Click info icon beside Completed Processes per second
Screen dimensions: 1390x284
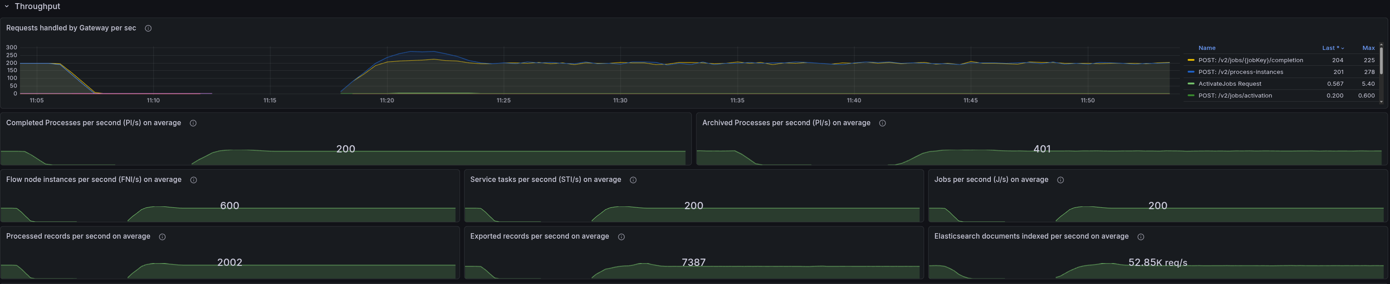click(193, 123)
